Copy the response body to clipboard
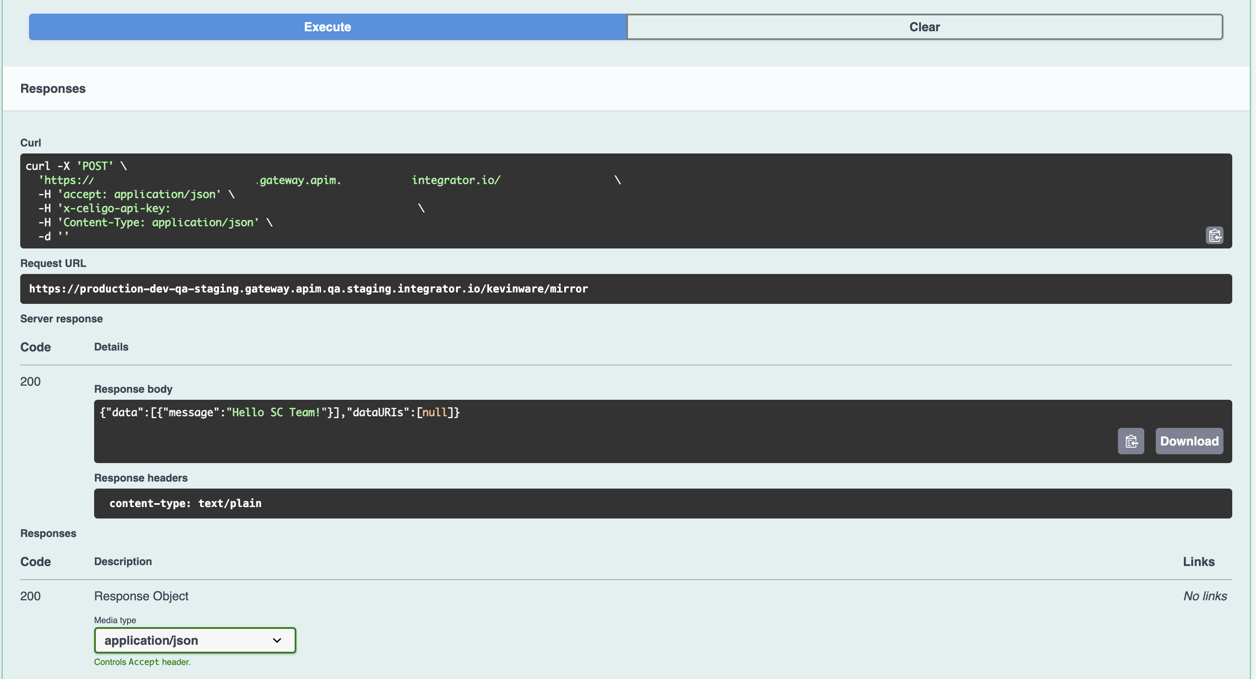This screenshot has height=679, width=1256. [1131, 441]
